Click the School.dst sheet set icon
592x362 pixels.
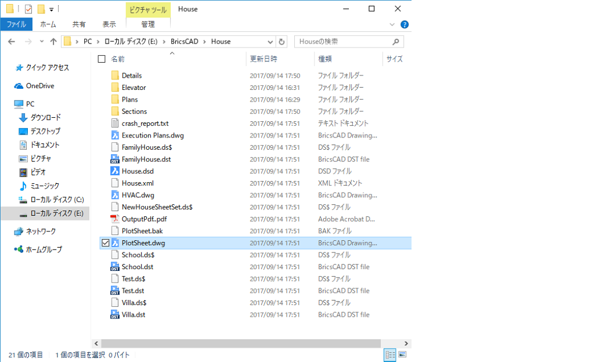(115, 267)
